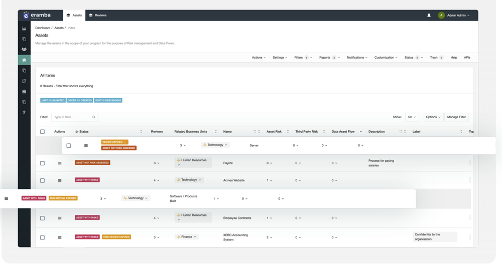The image size is (502, 271).
Task: Toggle the select-all checkbox in the table header
Action: pyautogui.click(x=42, y=131)
